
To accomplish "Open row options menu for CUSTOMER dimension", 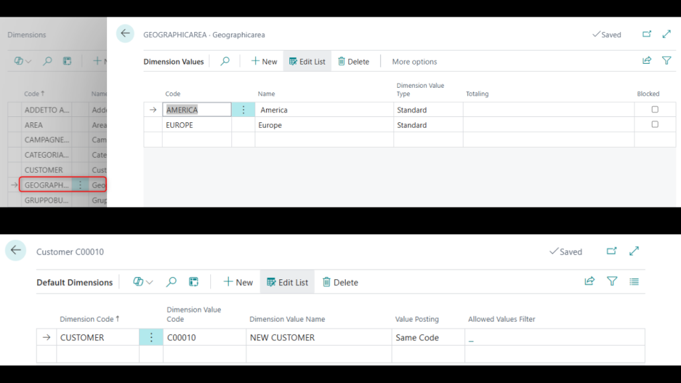I will tap(151, 338).
